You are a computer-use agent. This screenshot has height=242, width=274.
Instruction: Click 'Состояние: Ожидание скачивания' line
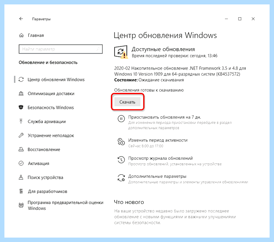149,80
